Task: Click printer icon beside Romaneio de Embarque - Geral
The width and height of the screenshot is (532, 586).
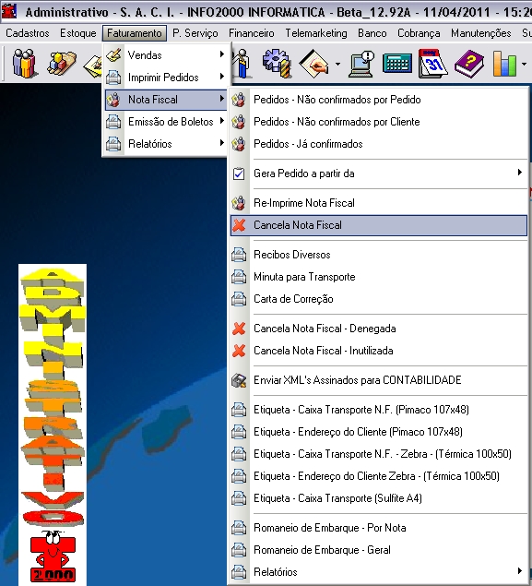Action: point(239,550)
